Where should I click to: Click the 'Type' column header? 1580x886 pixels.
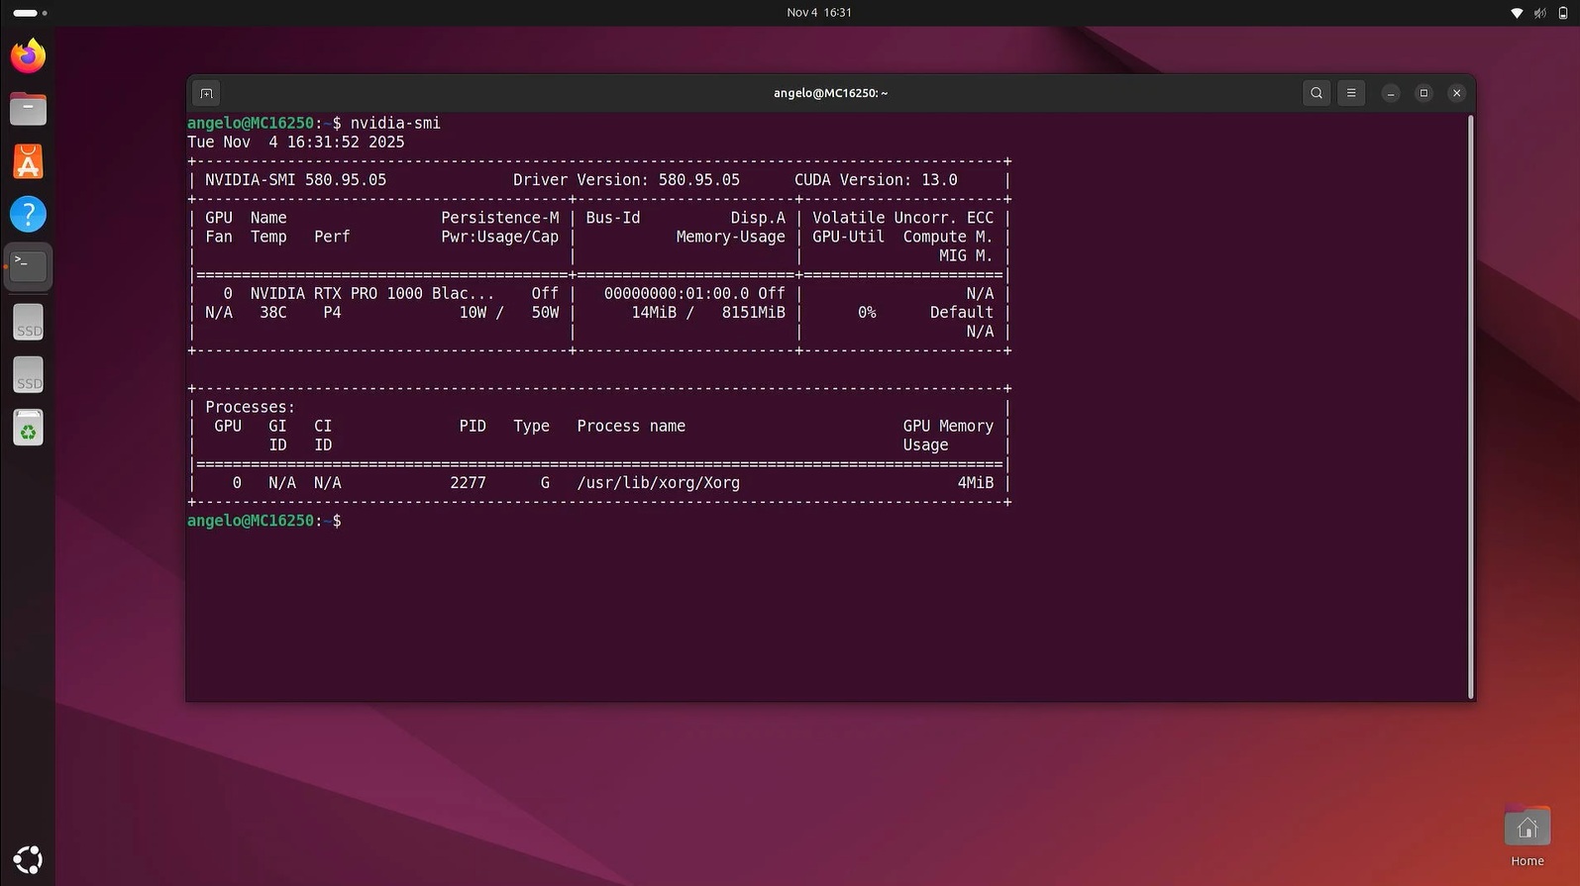(x=531, y=426)
